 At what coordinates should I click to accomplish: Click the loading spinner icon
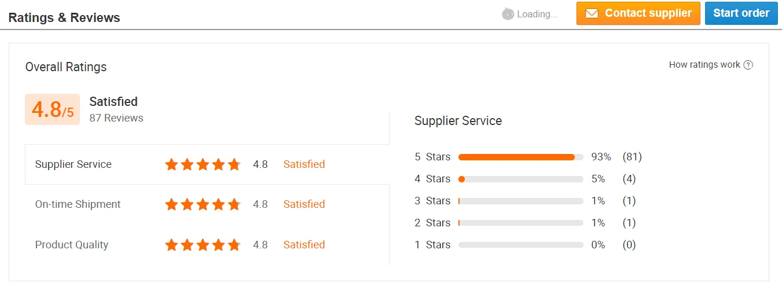(508, 14)
